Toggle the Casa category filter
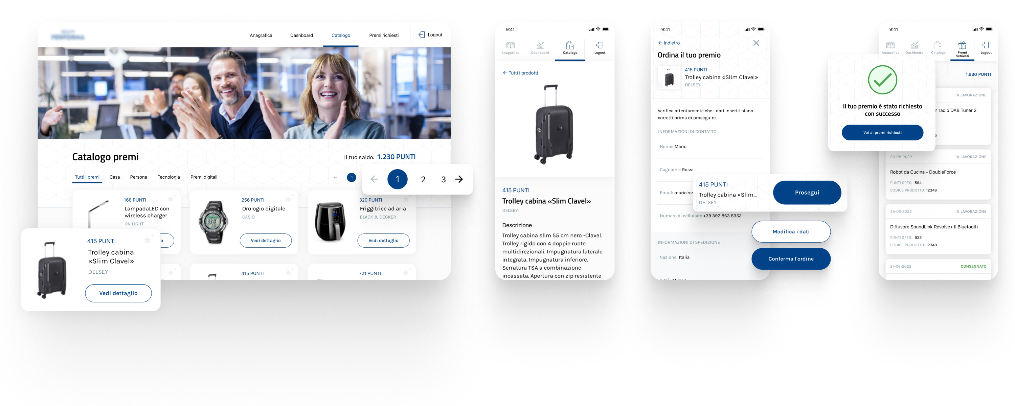Screen dimensions: 1015x406 pos(114,177)
